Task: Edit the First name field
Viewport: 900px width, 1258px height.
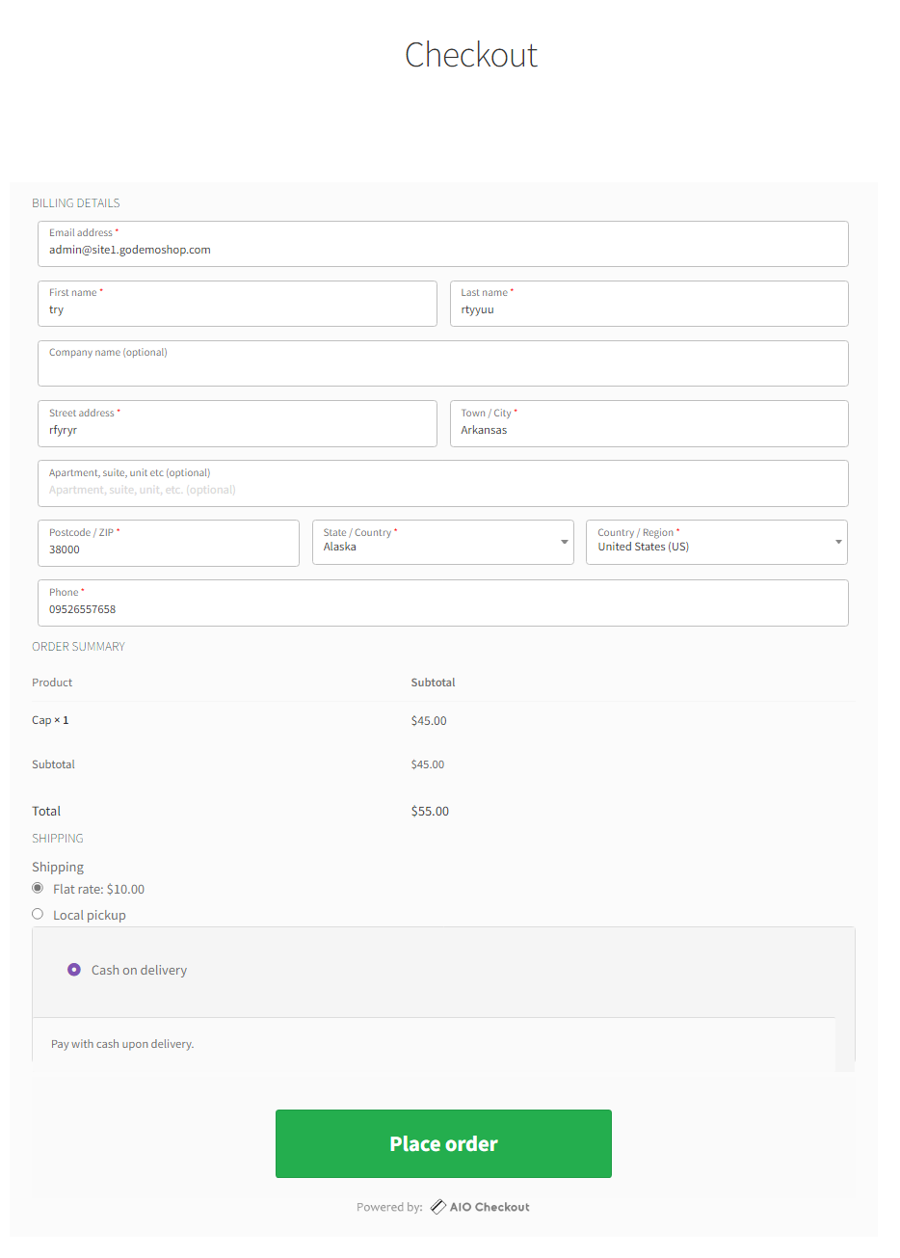Action: 237,304
